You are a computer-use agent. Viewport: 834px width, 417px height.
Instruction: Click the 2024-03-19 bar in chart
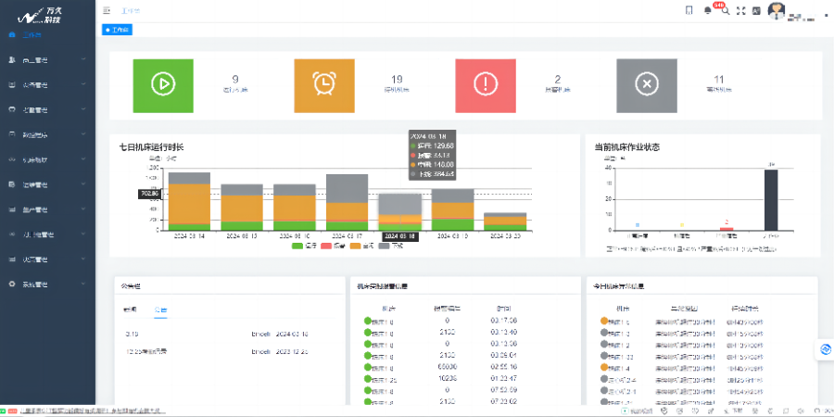(452, 209)
